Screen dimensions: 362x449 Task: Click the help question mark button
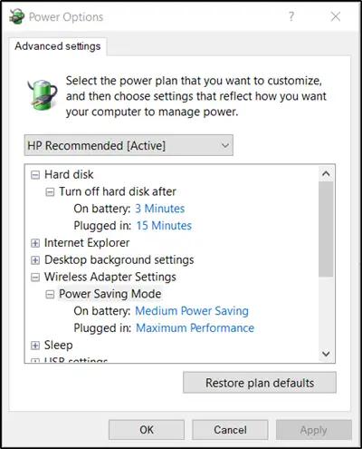coord(291,16)
